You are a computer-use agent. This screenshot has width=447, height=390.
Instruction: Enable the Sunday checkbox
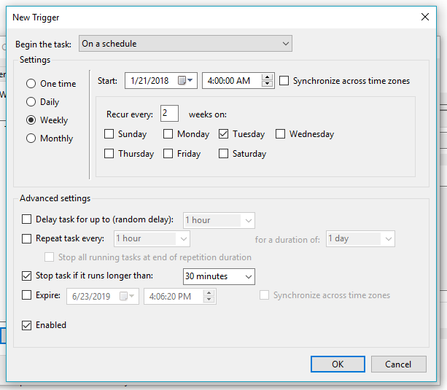point(109,134)
